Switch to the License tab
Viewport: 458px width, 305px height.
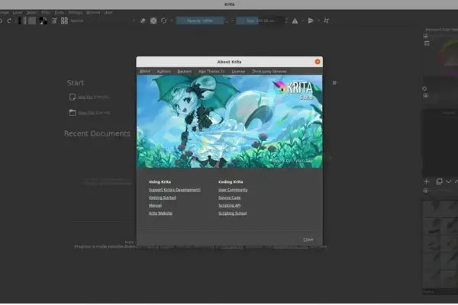click(x=238, y=72)
